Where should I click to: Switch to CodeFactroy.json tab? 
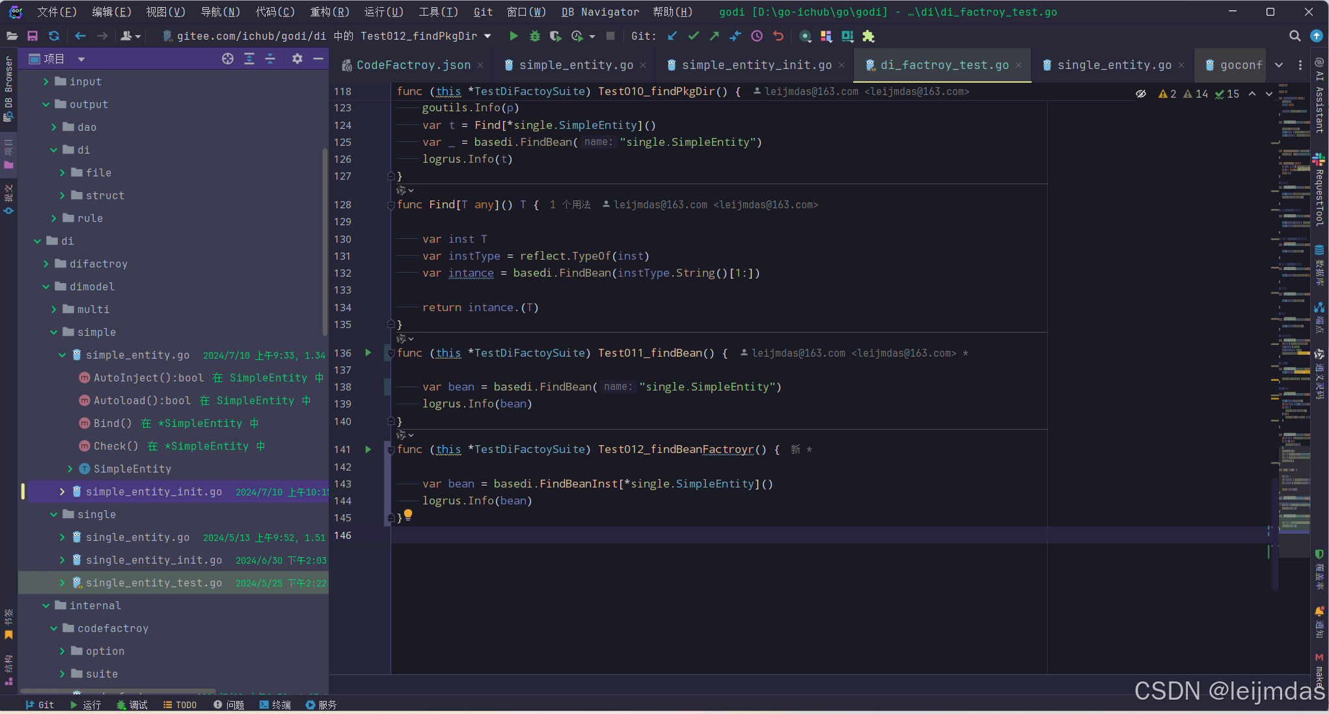(x=413, y=65)
